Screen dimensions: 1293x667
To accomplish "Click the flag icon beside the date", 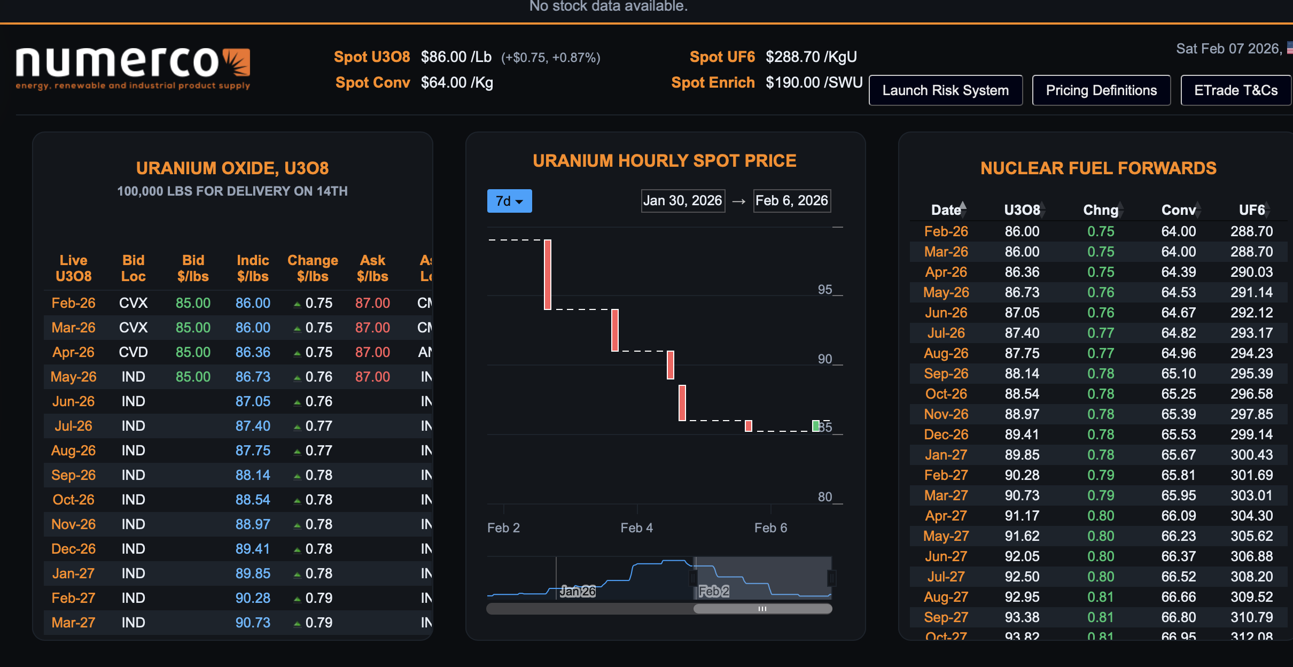I will [x=1289, y=49].
